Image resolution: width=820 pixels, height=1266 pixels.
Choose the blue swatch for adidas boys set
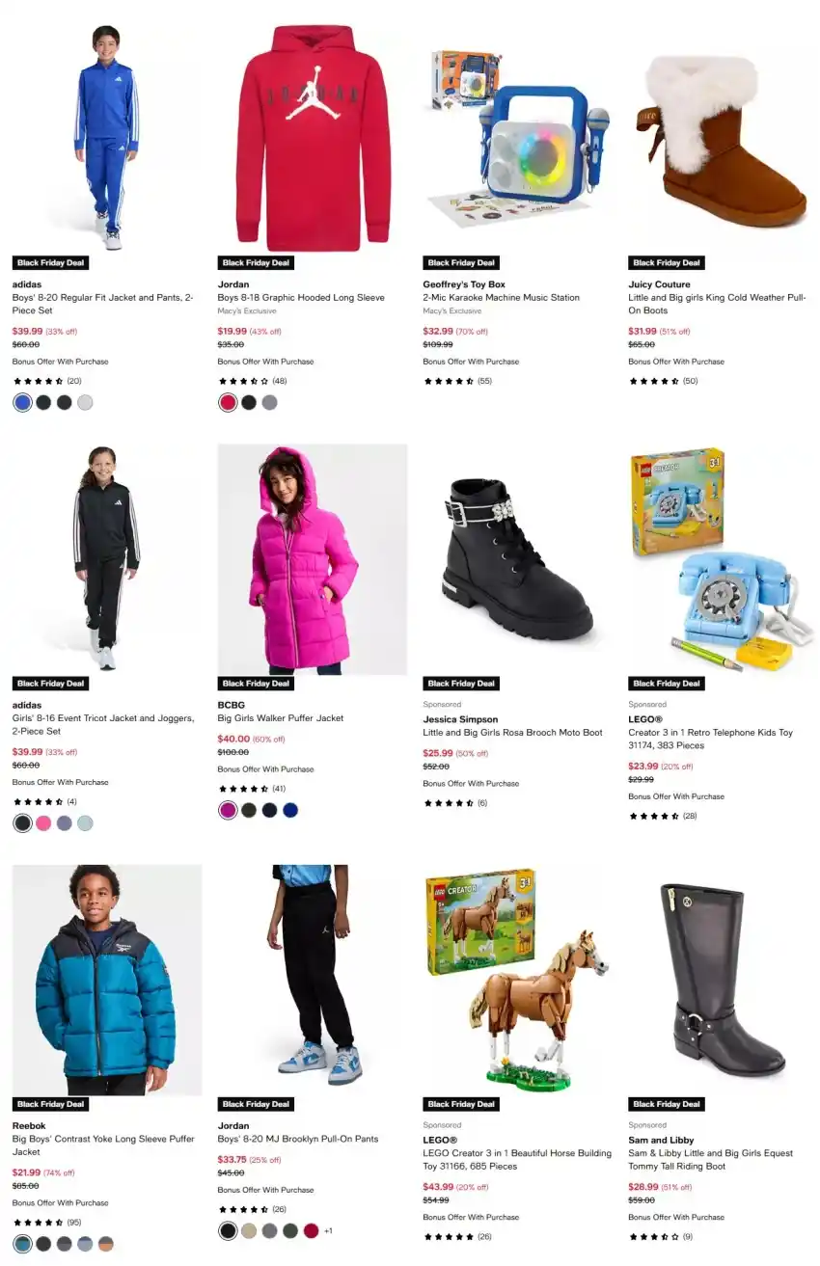tap(22, 403)
